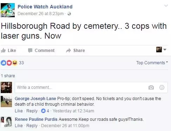
Task: Expand the post options chevron at top right
Action: (x=166, y=6)
